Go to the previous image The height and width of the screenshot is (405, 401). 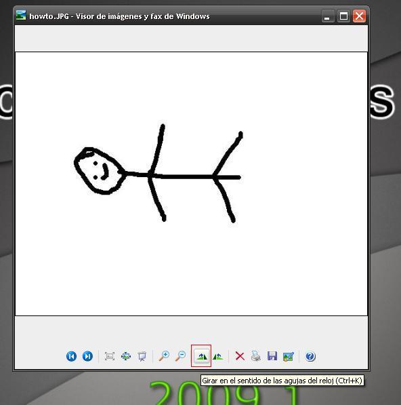(x=71, y=356)
